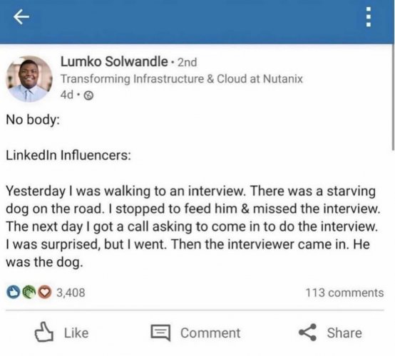The image size is (395, 356).
Task: Go back using the left arrow
Action: click(21, 17)
